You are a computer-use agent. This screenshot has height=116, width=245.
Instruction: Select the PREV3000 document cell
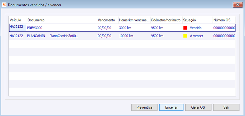tap(35, 28)
